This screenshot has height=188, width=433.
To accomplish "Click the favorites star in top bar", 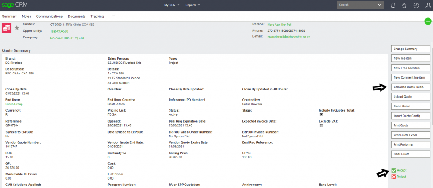I will pos(404,5).
